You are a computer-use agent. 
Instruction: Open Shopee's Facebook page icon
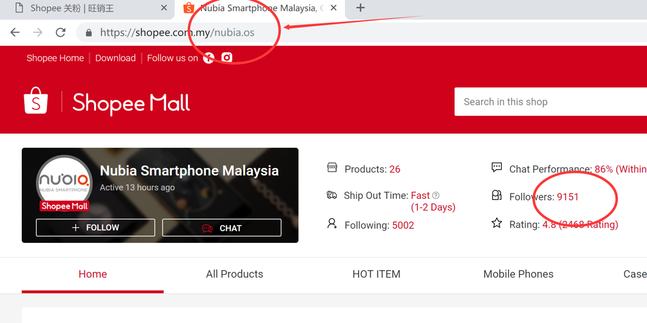coord(209,58)
